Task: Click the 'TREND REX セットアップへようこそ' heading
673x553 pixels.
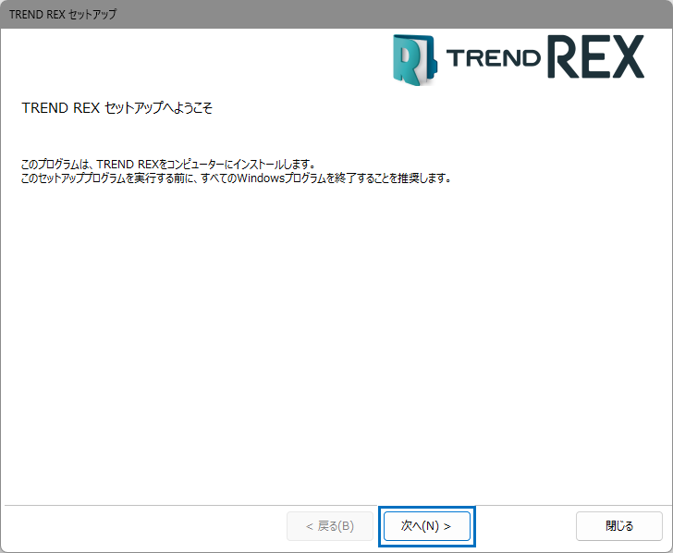Action: point(116,108)
